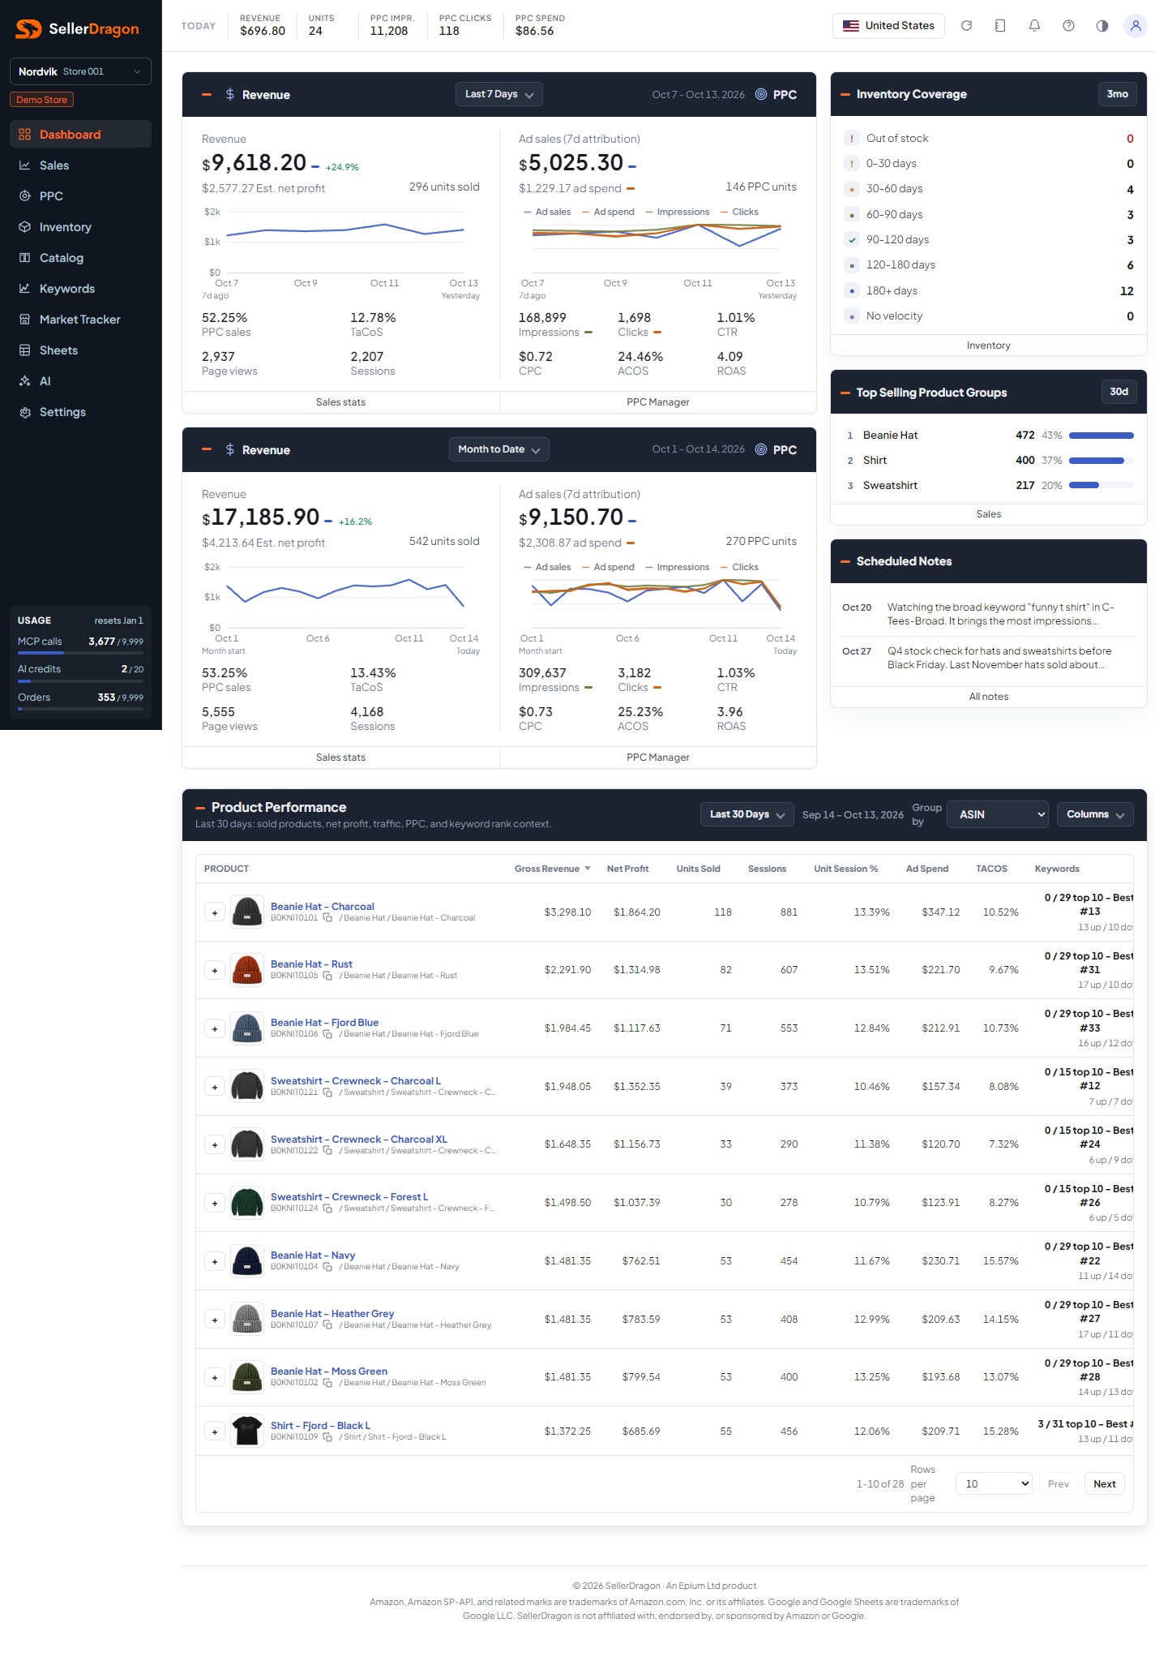This screenshot has width=1155, height=1657.
Task: Sort by Gross Revenue column header
Action: tap(552, 869)
